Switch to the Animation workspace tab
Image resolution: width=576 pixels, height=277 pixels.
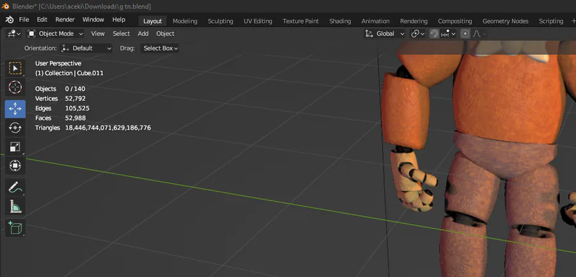376,21
